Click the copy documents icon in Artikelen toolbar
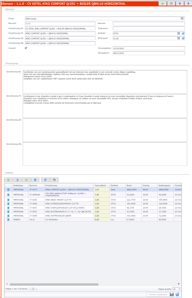192x298 pixels. click(x=17, y=180)
